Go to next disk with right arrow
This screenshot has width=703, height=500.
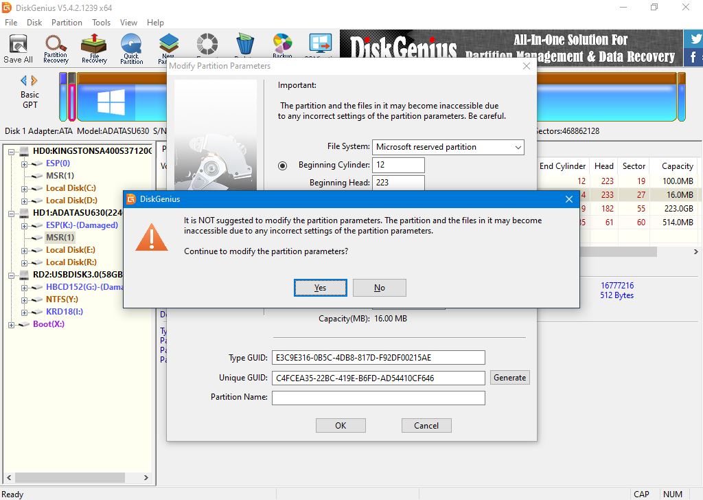coord(35,81)
